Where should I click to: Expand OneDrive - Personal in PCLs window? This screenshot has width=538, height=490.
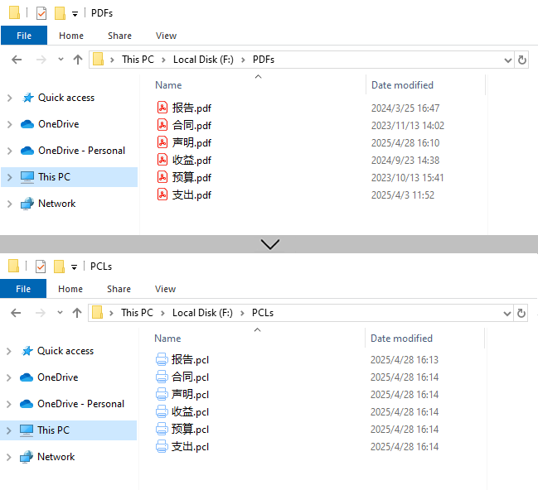click(9, 404)
